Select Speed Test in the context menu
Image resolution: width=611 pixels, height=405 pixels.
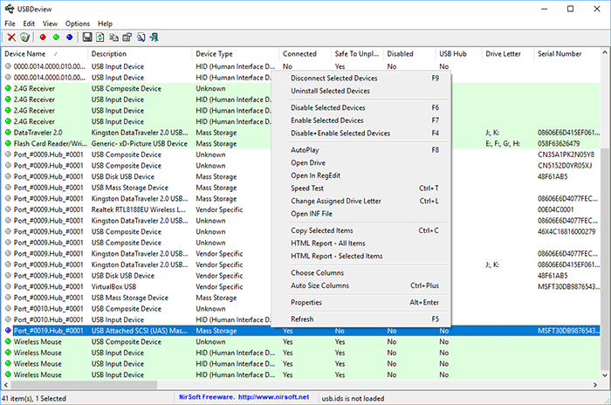tap(307, 188)
